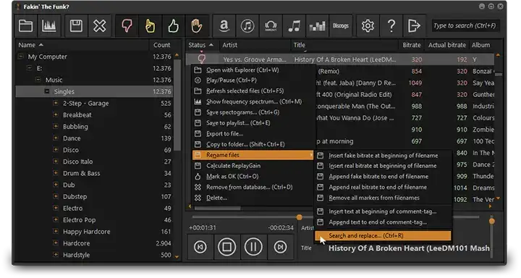Viewport: 521px width, 278px height.
Task: Click the bar chart equalizer icon
Action: point(318,25)
